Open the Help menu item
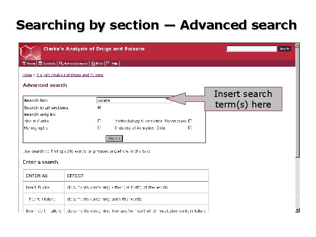316x237 pixels. [115, 64]
